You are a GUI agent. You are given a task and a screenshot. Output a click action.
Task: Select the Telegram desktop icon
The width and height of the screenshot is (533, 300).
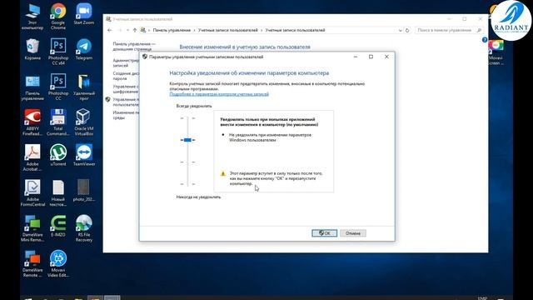pos(83,49)
